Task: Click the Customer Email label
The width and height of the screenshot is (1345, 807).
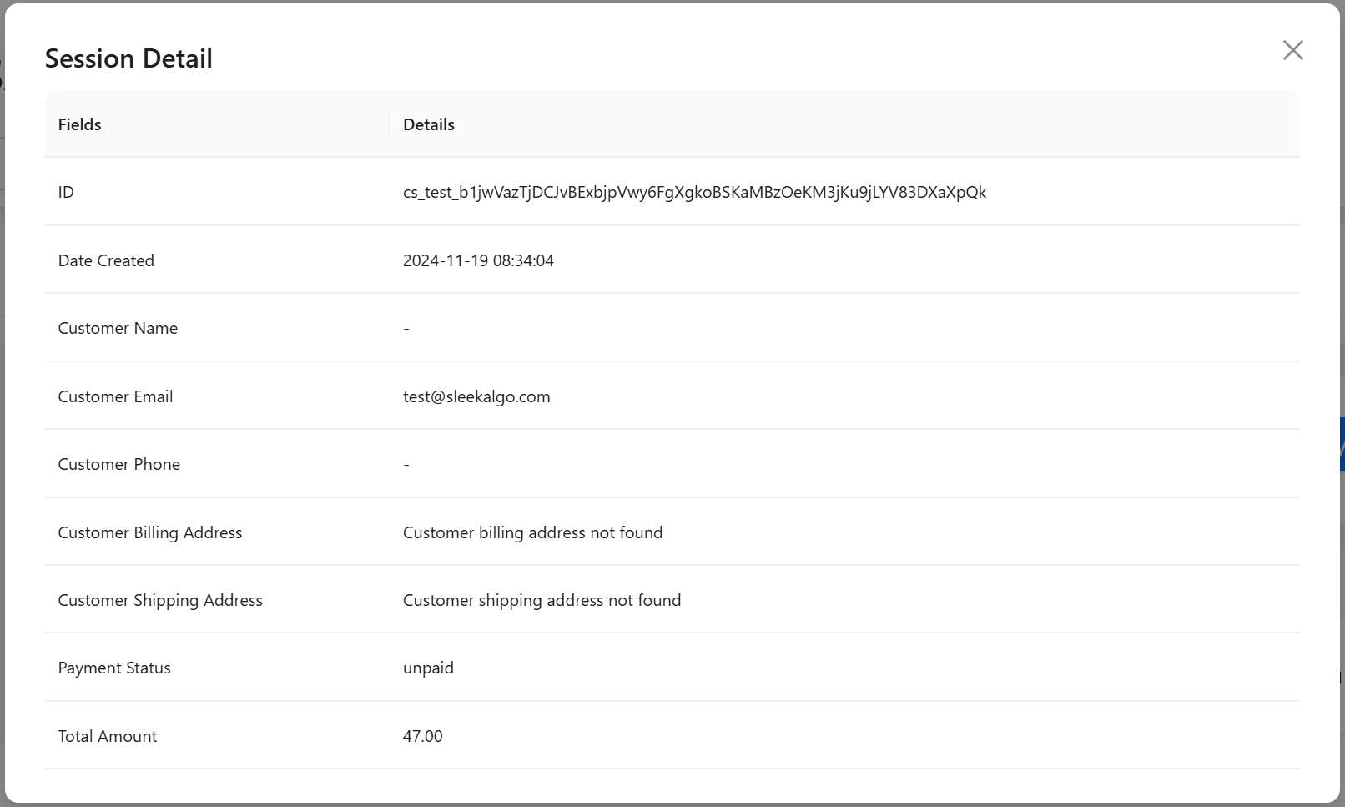Action: point(115,396)
